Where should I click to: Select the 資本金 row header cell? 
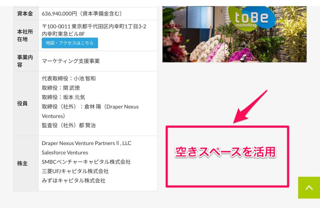point(26,14)
